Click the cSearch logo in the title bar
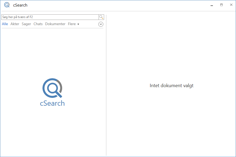The height and width of the screenshot is (157, 236). point(7,5)
